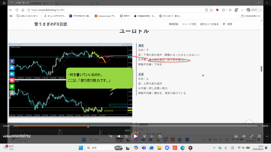
Task: Skip forward 30 seconds in the video
Action: (x=144, y=136)
